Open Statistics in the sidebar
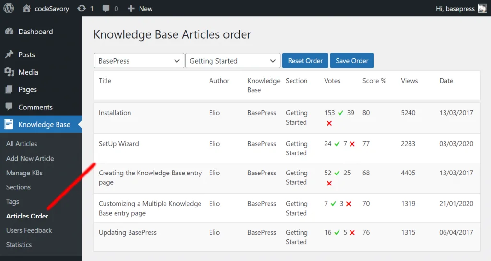This screenshot has width=491, height=261. coord(19,245)
